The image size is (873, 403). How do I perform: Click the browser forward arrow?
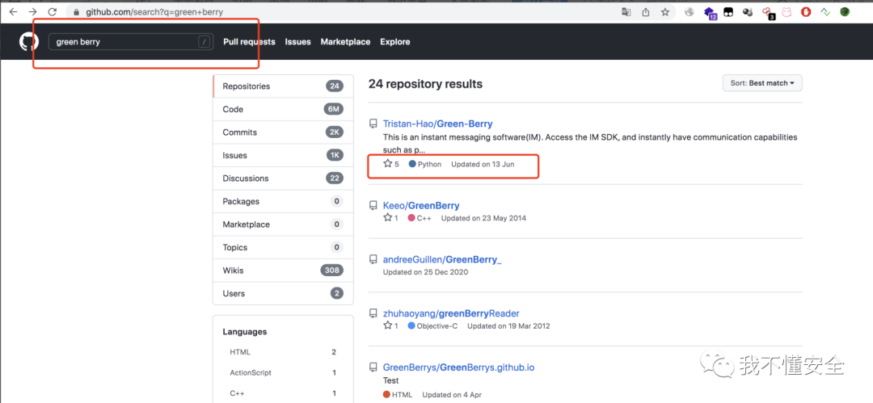(33, 11)
